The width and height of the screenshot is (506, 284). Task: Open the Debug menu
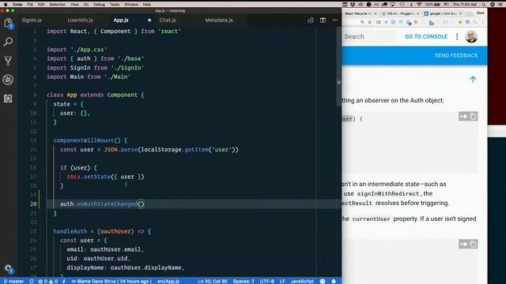99,5
